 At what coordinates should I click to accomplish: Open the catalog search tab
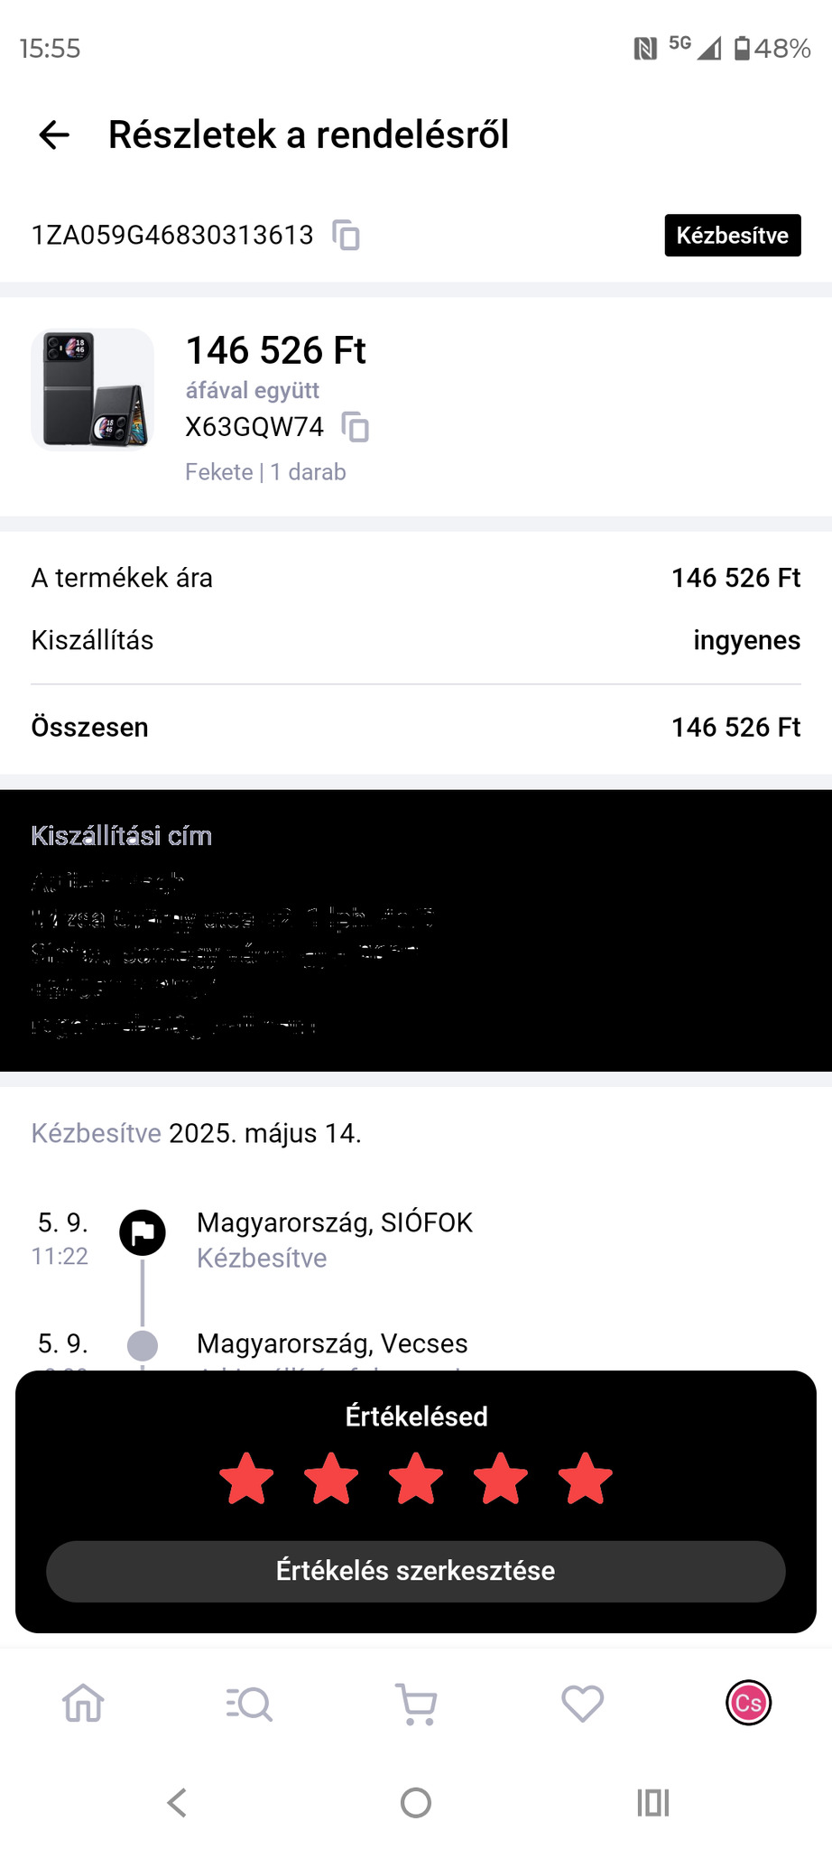pyautogui.click(x=249, y=1704)
